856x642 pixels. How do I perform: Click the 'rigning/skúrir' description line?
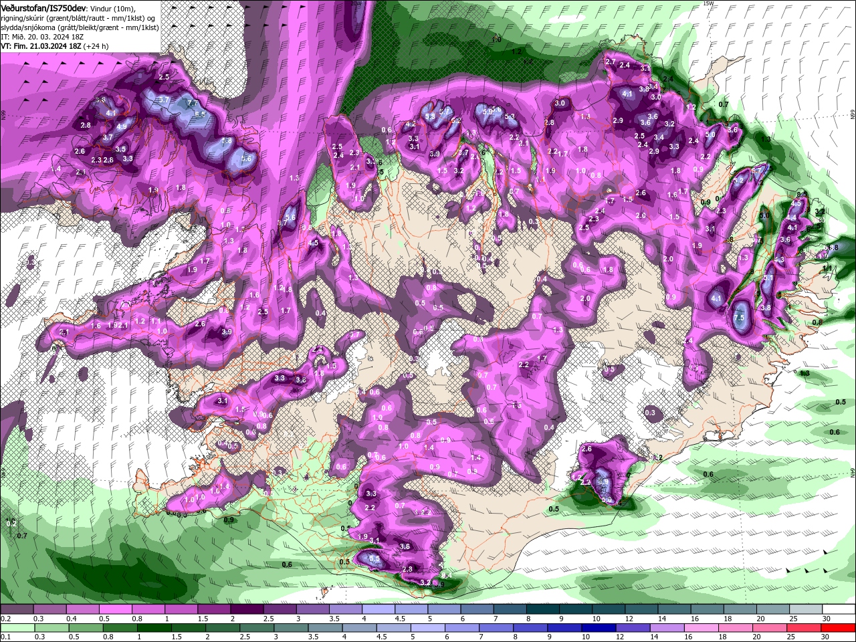click(x=78, y=18)
